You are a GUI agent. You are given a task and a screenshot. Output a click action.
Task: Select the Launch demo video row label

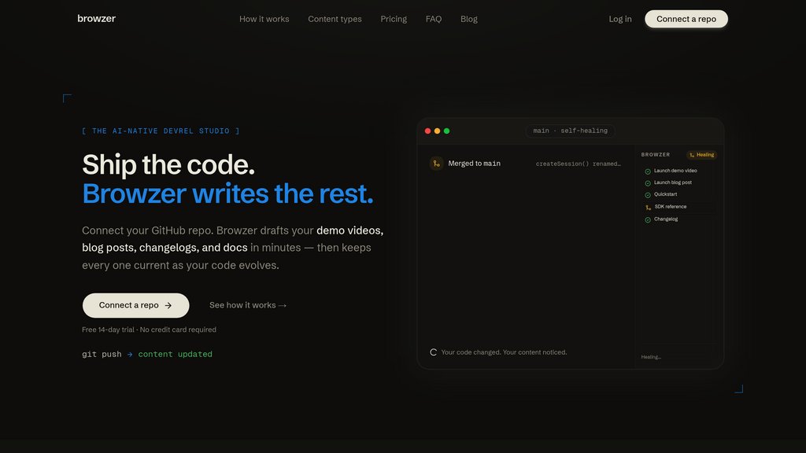point(675,171)
